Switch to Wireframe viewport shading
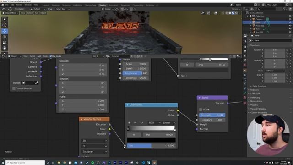 point(227,13)
